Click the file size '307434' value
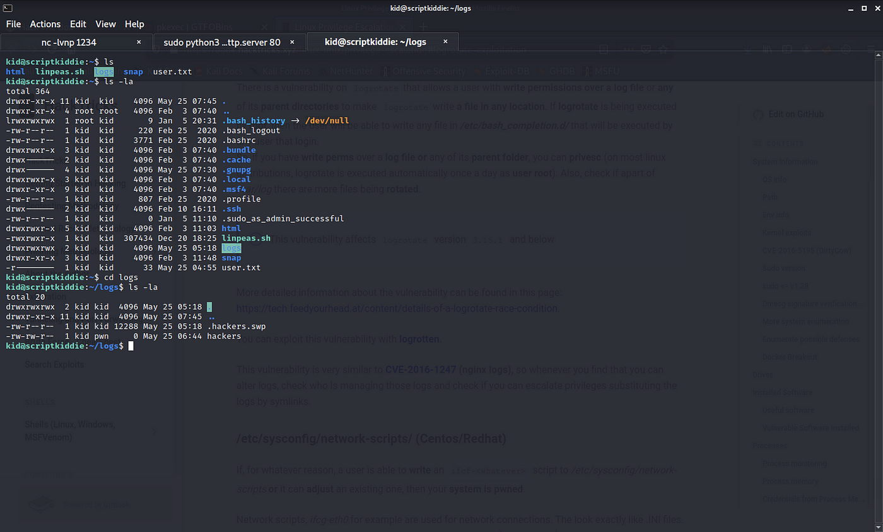883x532 pixels. (139, 239)
